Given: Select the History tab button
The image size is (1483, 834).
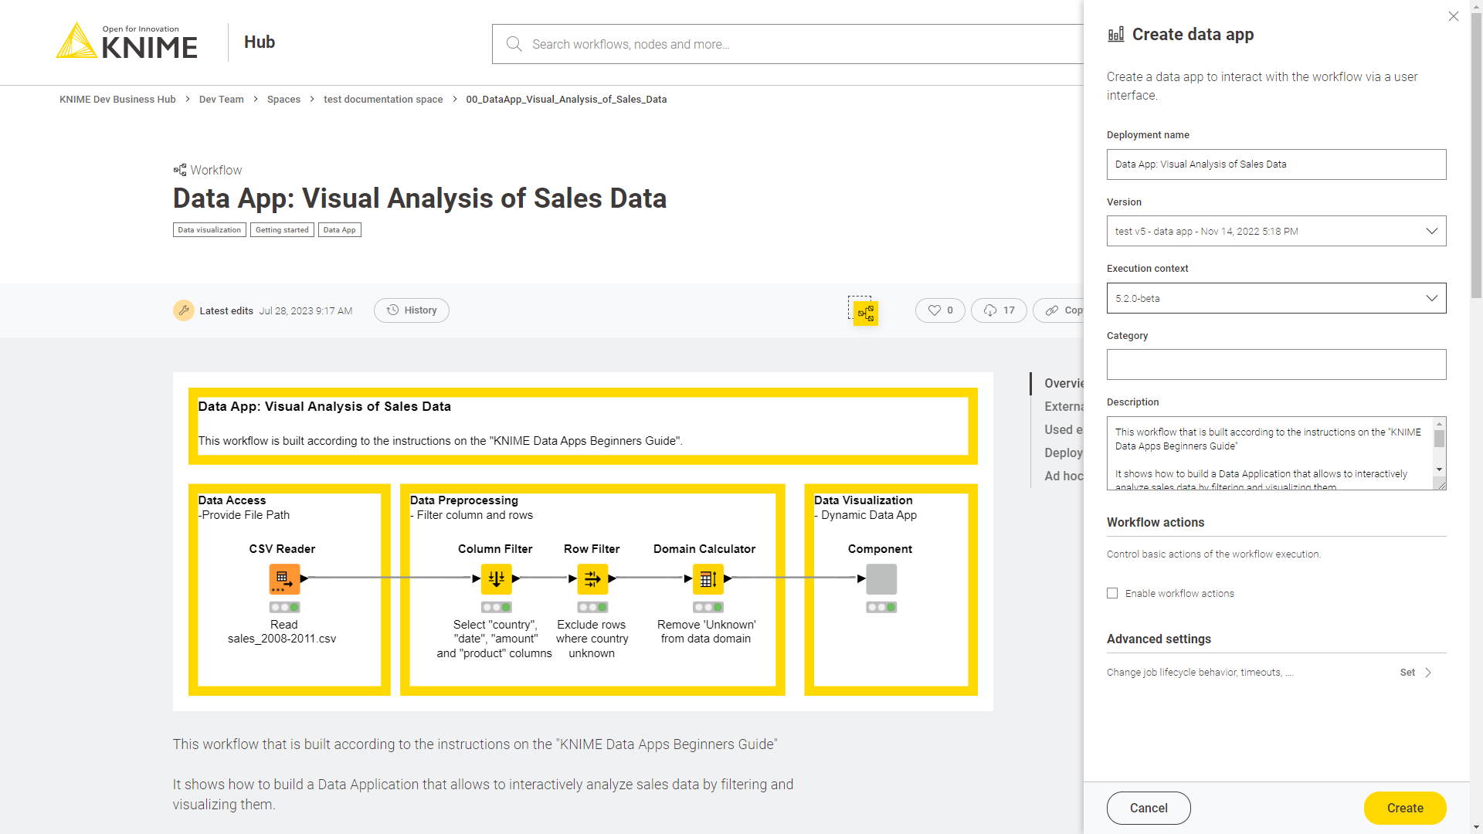Looking at the screenshot, I should (412, 310).
